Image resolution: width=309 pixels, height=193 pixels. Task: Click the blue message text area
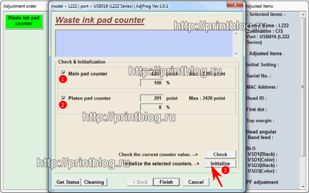click(x=144, y=43)
